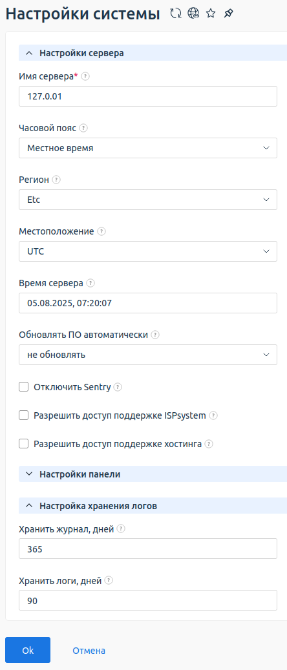Click the Ok button
Screen dimensions: 287x670
(28, 650)
